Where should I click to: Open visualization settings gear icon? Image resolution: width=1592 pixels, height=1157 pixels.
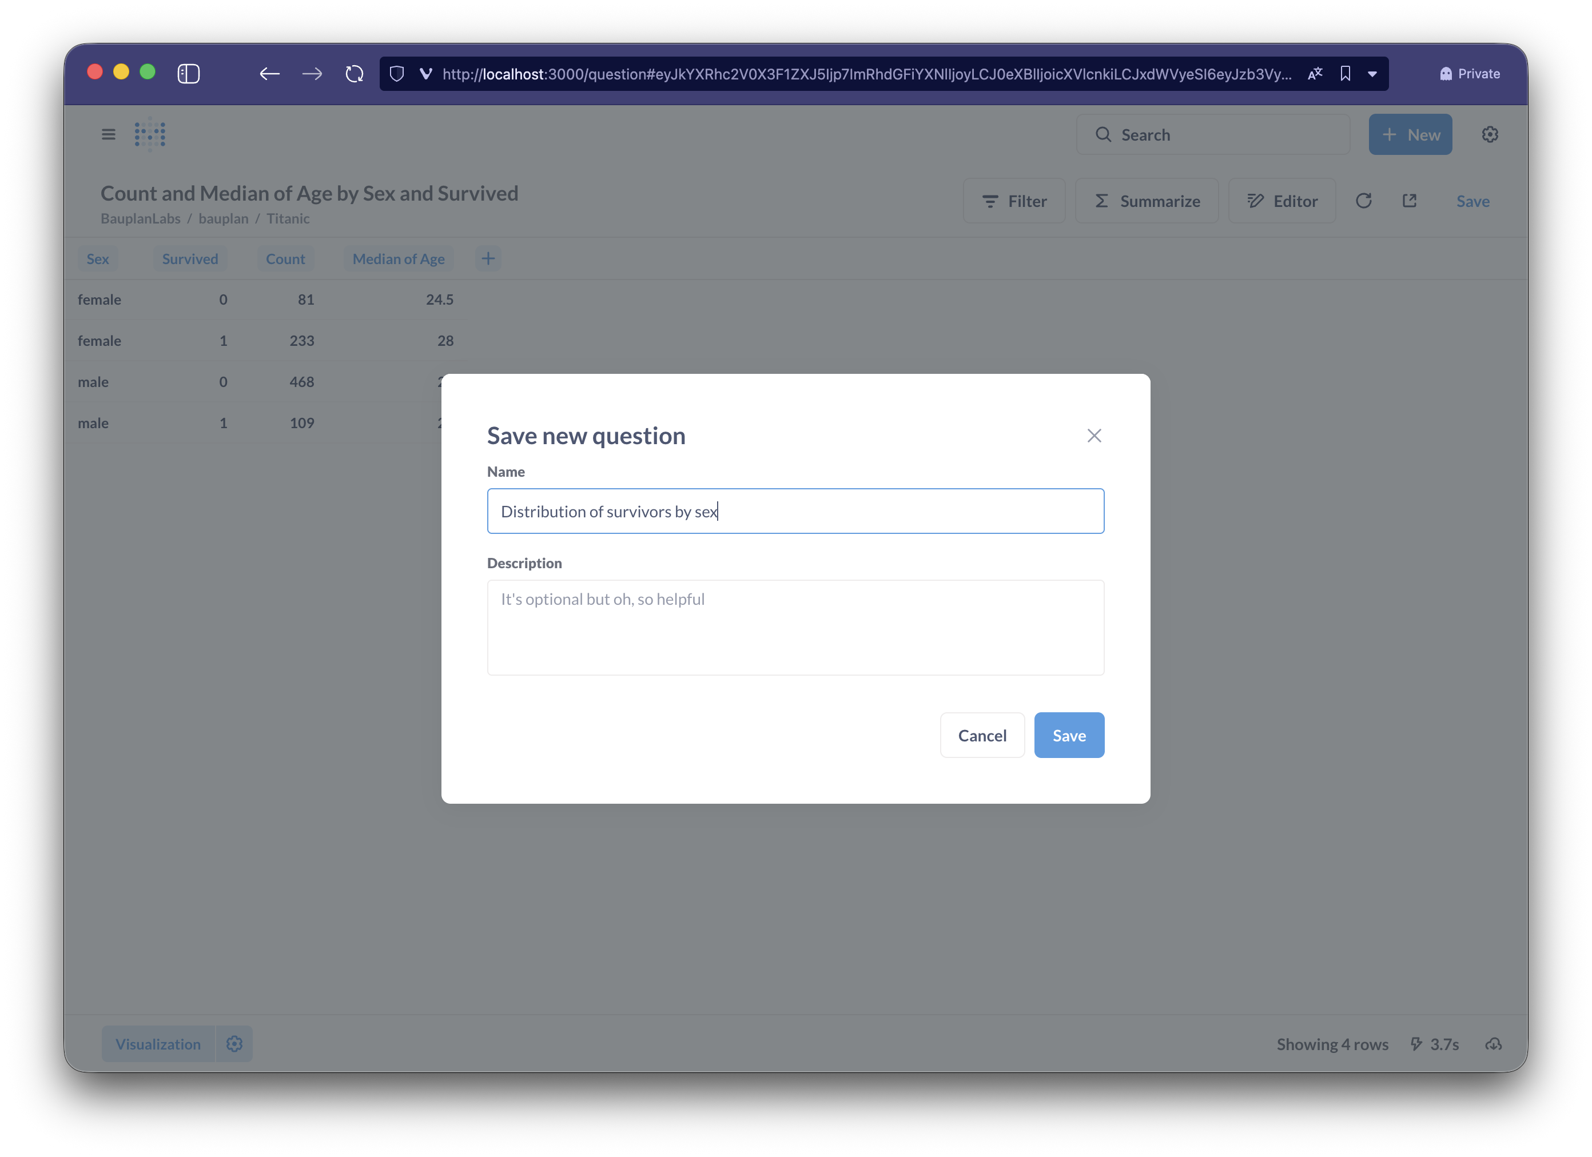point(234,1044)
